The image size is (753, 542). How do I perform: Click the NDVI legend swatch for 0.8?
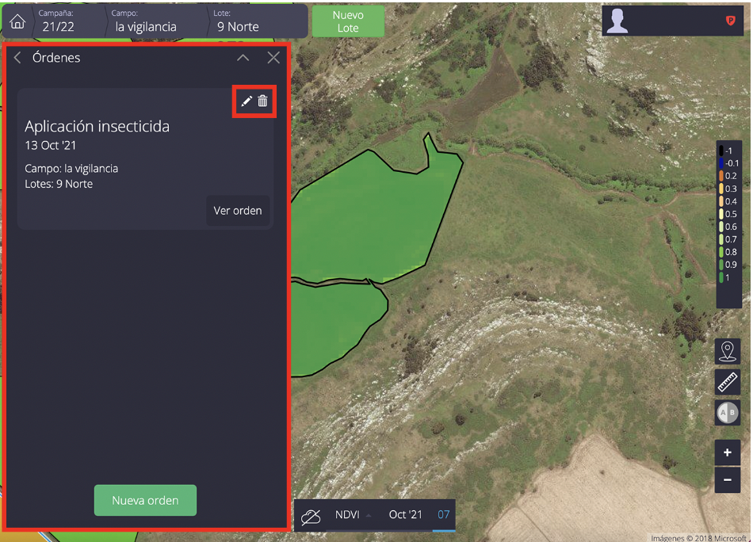pos(721,252)
